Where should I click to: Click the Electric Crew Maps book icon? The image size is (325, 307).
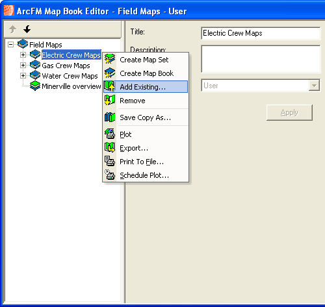(x=35, y=55)
